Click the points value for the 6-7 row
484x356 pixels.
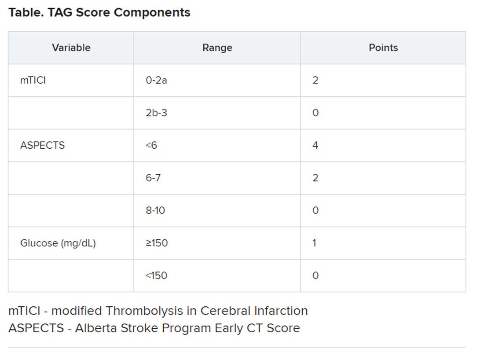tap(315, 178)
